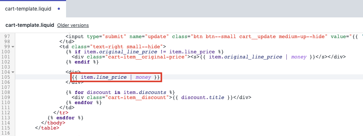Click the "submit" type value on line 97
The width and height of the screenshot is (363, 136).
(114, 37)
